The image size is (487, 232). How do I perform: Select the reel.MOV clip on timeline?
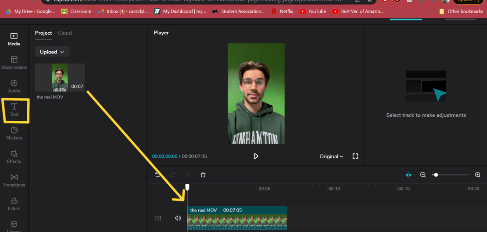(237, 218)
